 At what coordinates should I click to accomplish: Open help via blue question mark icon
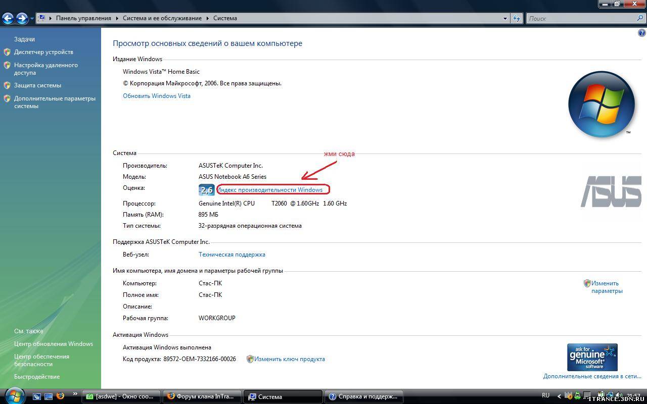642,33
